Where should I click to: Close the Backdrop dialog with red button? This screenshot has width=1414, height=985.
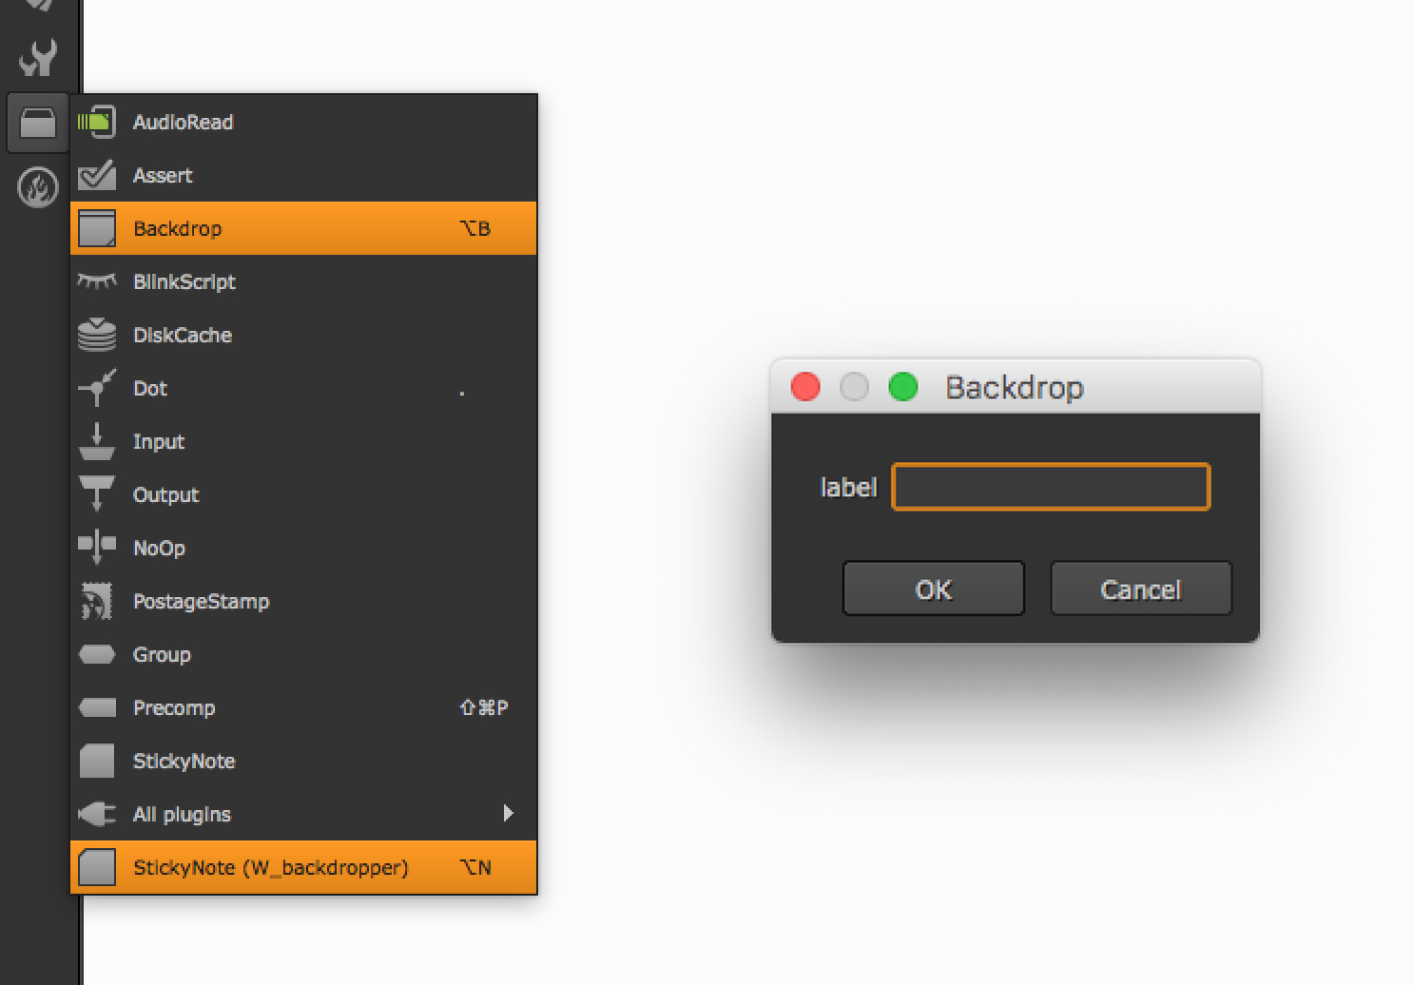[805, 387]
